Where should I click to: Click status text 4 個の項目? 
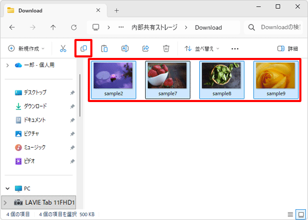(x=18, y=214)
